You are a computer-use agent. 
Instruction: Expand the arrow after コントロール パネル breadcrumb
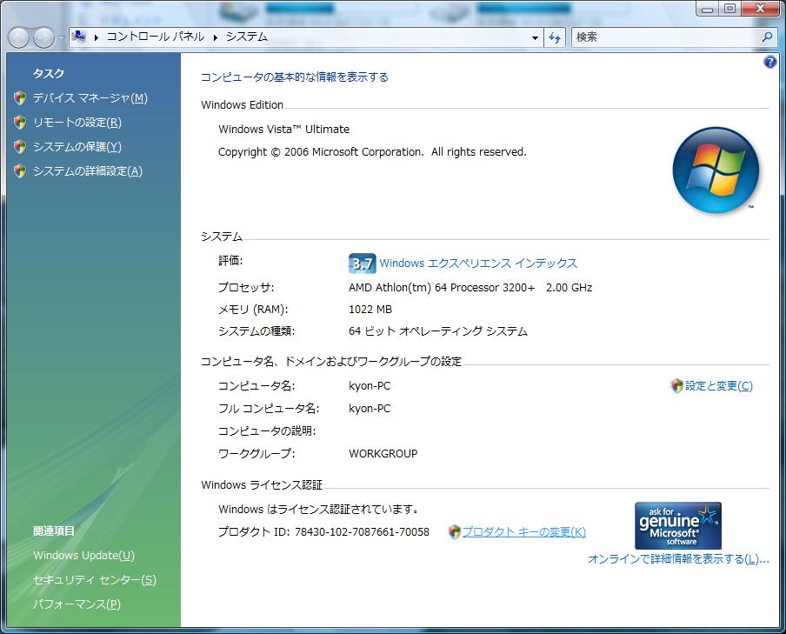pyautogui.click(x=215, y=37)
